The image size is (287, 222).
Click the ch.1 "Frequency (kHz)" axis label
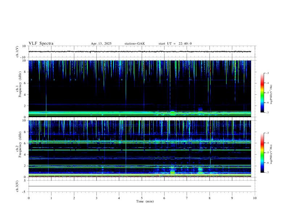20,84
